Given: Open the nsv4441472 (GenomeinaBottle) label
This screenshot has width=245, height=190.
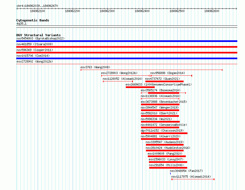Looking at the screenshot, I should coord(164,125).
